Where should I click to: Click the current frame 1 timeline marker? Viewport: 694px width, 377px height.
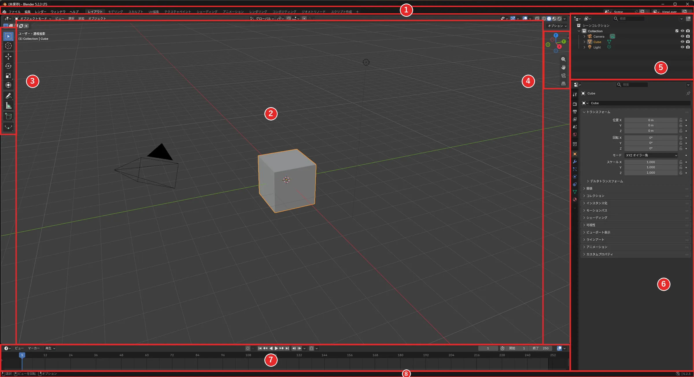tap(22, 355)
